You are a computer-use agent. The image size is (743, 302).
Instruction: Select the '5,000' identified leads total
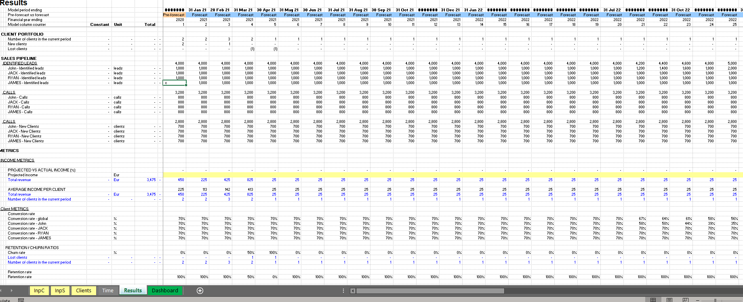(732, 63)
